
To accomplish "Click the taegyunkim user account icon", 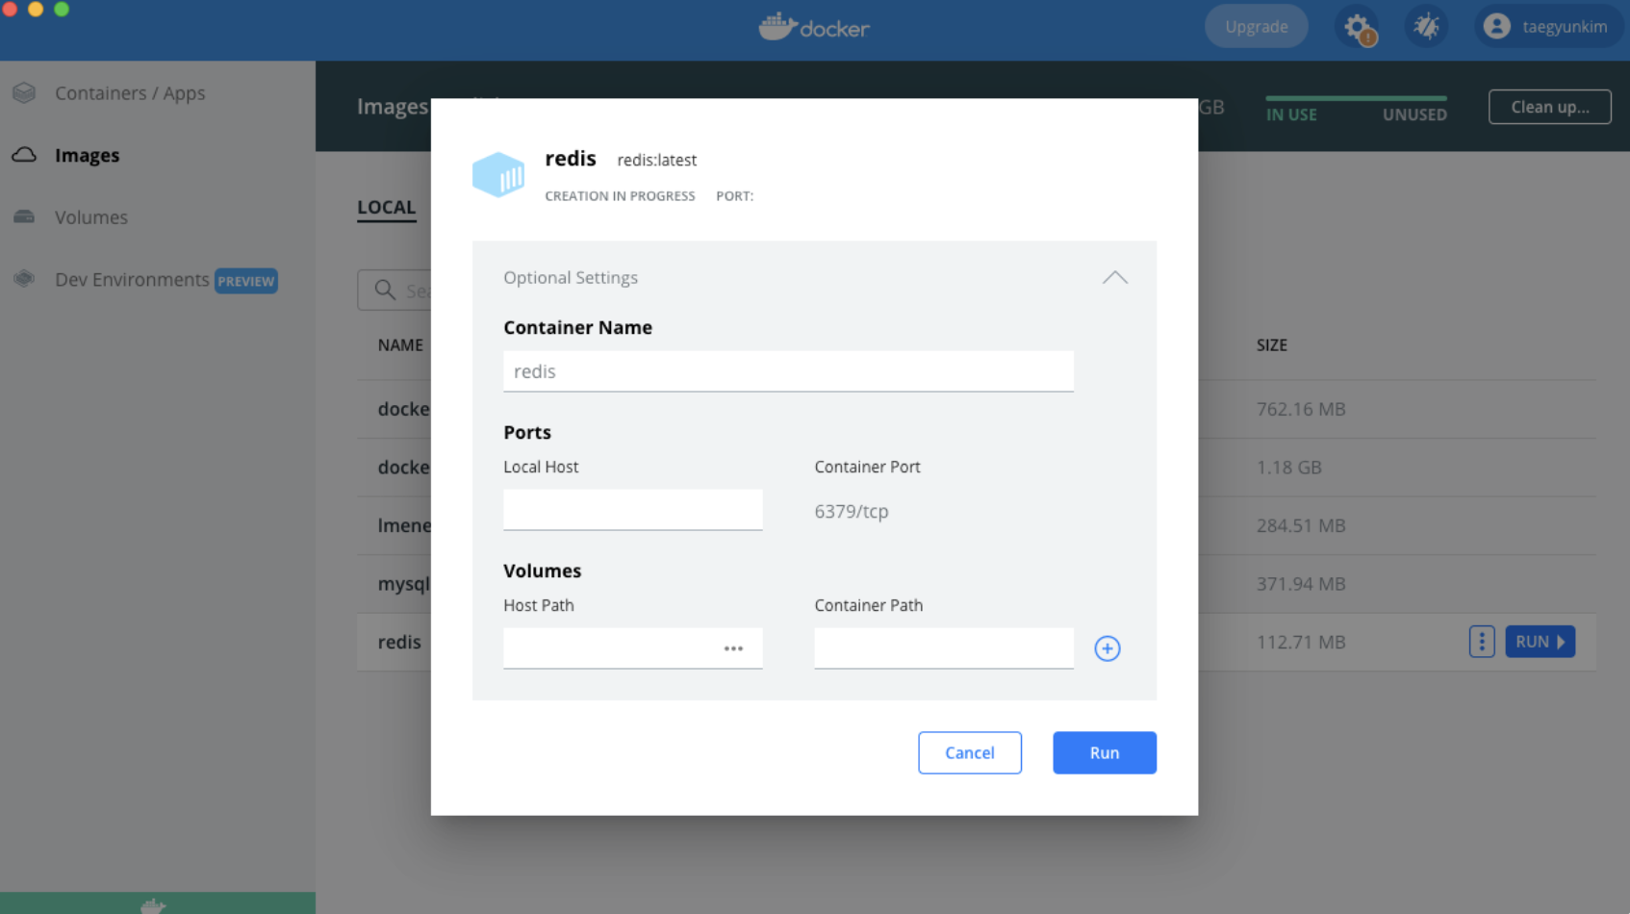I will [1496, 27].
